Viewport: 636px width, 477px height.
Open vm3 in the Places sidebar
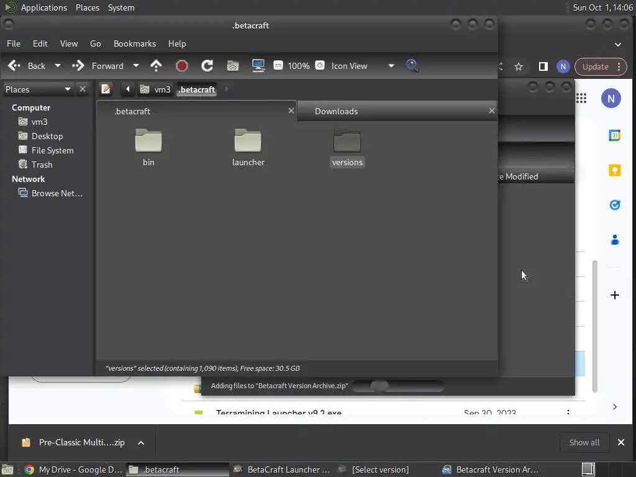pos(39,122)
